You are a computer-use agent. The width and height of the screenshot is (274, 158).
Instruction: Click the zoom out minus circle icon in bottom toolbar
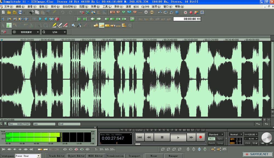pos(71,150)
